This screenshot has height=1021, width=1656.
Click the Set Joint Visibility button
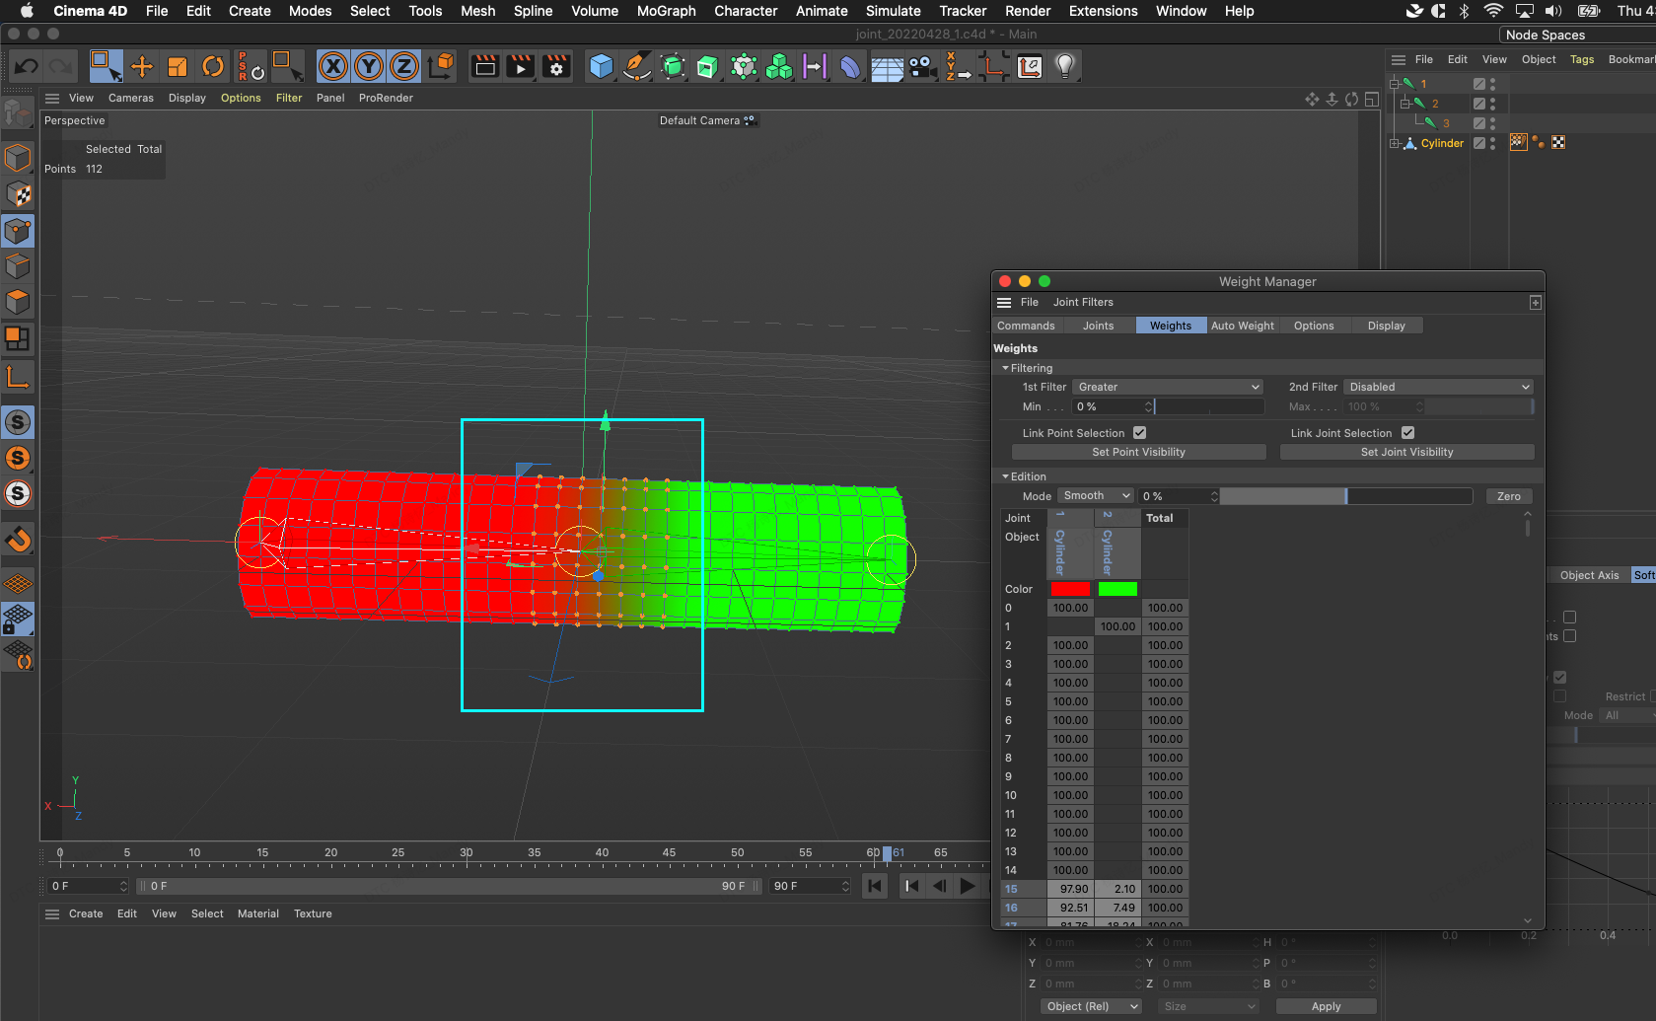point(1406,452)
